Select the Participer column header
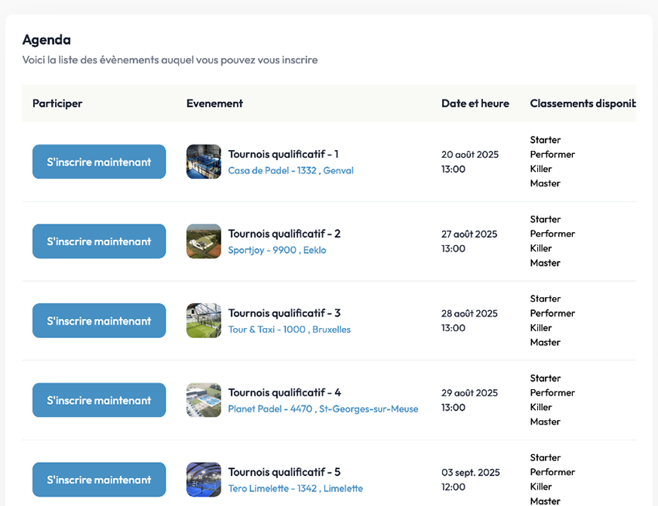The height and width of the screenshot is (506, 658). point(57,104)
